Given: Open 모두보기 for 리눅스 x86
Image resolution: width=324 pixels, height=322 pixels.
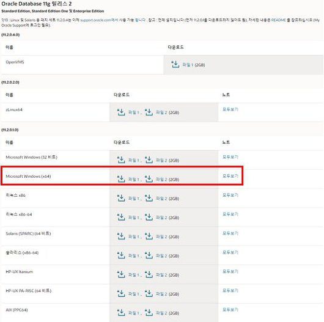Looking at the screenshot, I should tap(230, 195).
